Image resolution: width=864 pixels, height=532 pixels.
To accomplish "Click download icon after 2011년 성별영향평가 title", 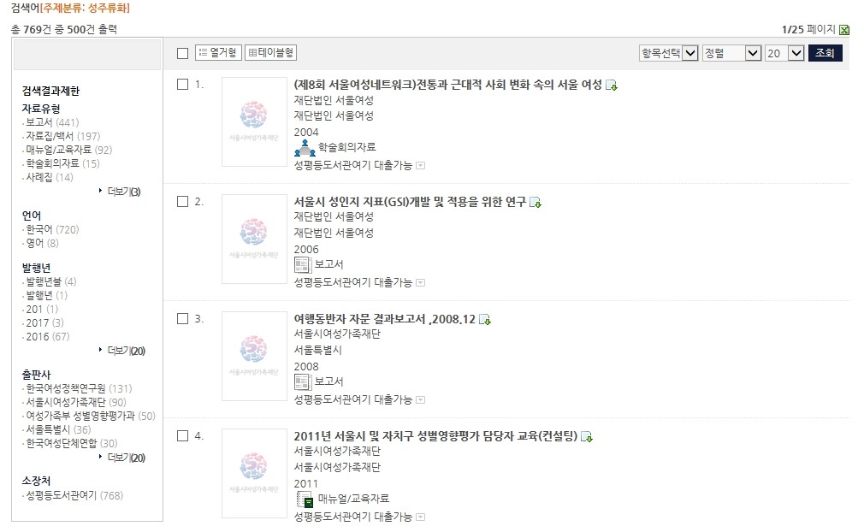I will click(587, 437).
